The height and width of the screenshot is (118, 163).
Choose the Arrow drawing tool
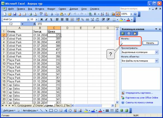(x=46, y=110)
